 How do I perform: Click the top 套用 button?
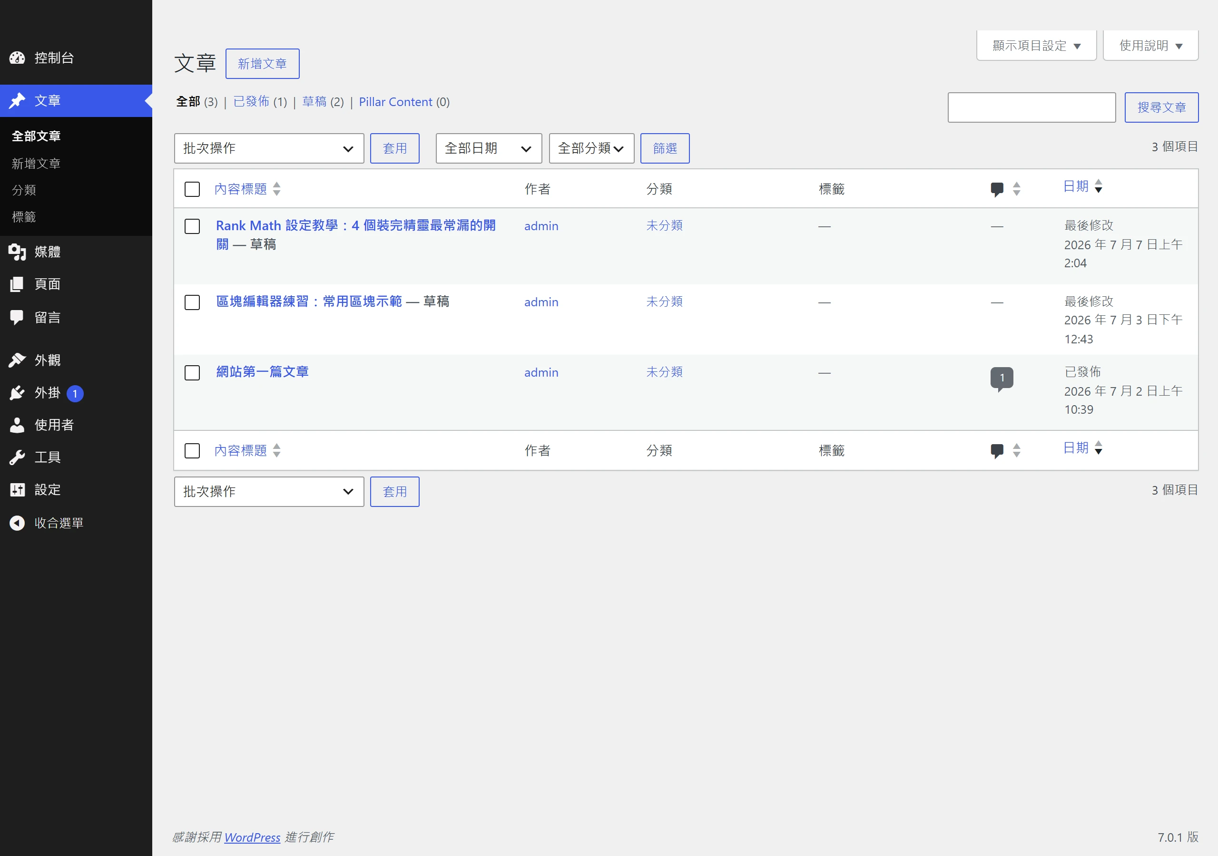click(x=395, y=148)
